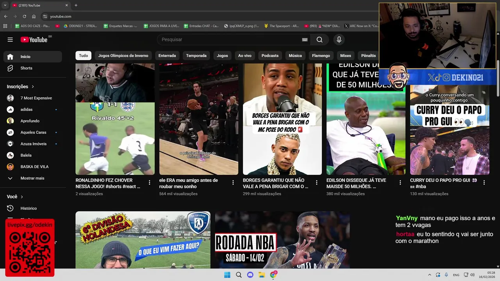Click the search magnifier button
500x281 pixels.
click(320, 39)
